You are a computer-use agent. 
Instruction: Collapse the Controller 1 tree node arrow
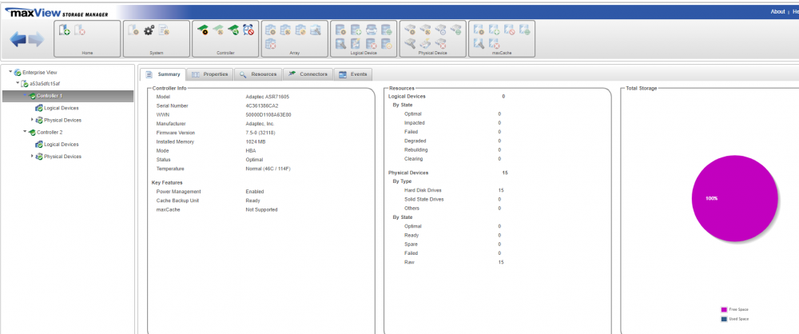click(25, 95)
